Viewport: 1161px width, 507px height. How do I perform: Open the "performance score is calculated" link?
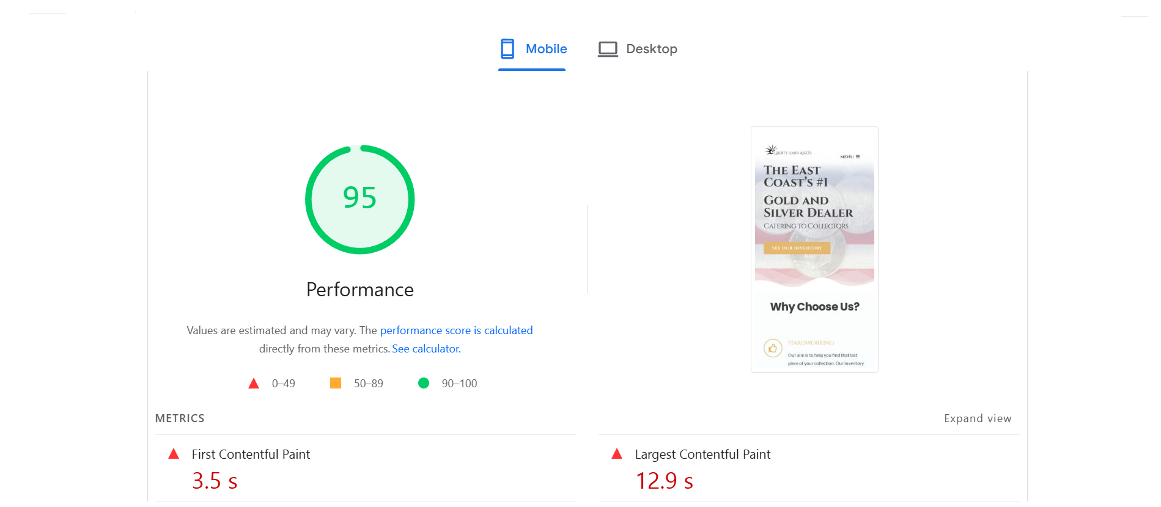[456, 330]
